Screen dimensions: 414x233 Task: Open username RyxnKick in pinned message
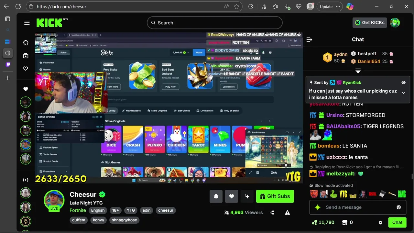[x=352, y=83]
